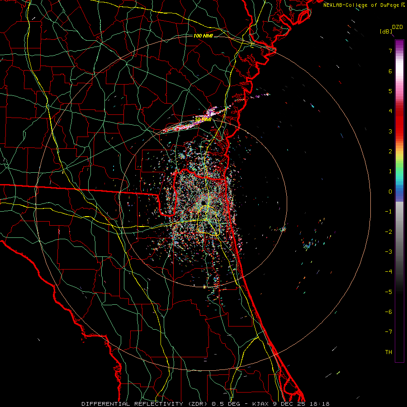Click the -4 scale label
This screenshot has width=407, height=407.
pos(388,272)
